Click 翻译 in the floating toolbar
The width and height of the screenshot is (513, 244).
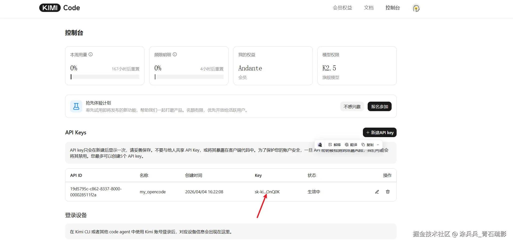(351, 145)
